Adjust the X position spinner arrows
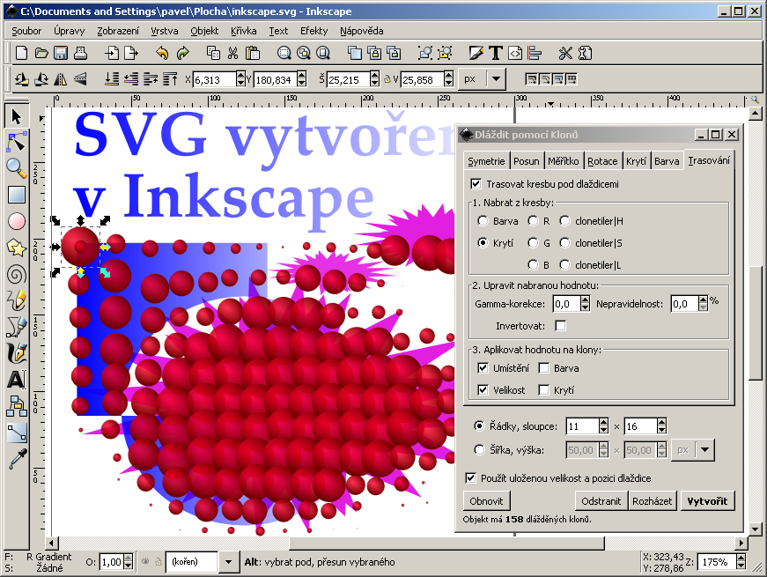The height and width of the screenshot is (577, 767). (240, 78)
